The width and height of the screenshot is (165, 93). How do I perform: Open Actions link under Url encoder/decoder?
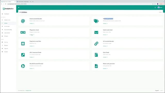tap(105, 46)
